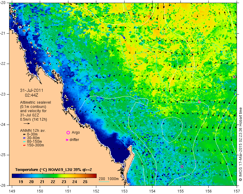
Task: Click the blue ANMN current arrow near 21S 153E
Action: pos(123,36)
